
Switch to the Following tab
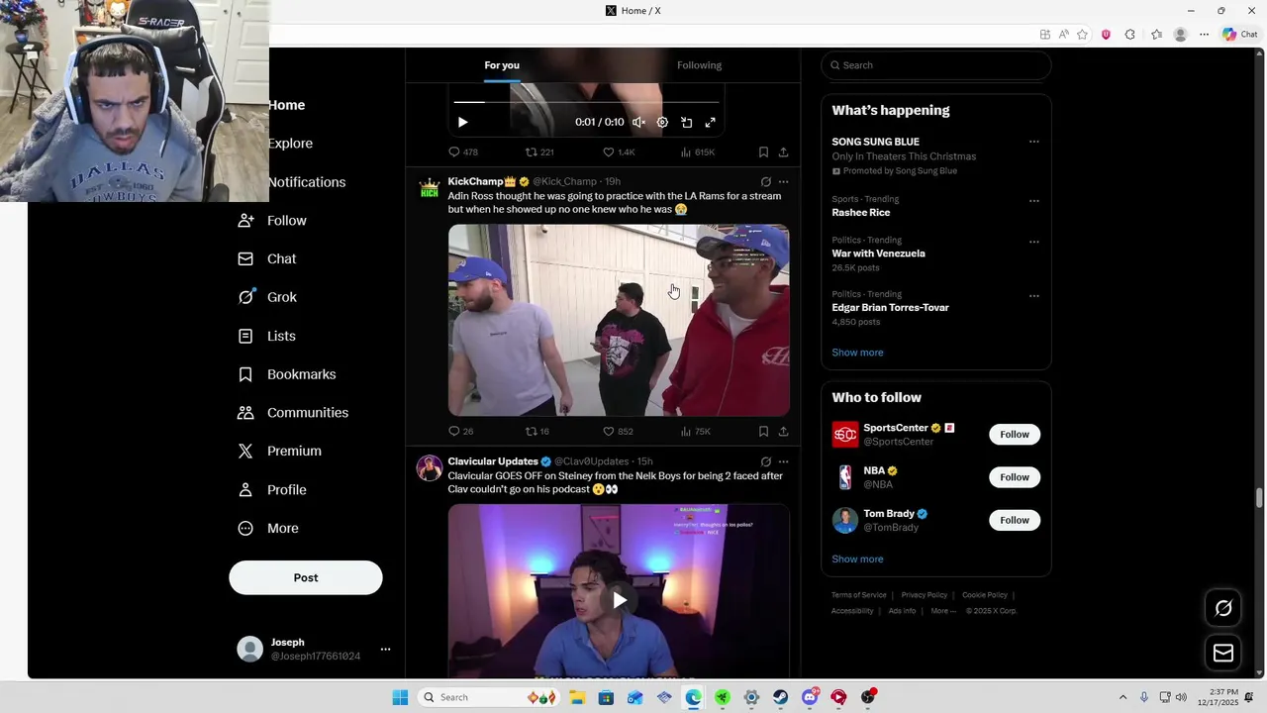(x=699, y=65)
